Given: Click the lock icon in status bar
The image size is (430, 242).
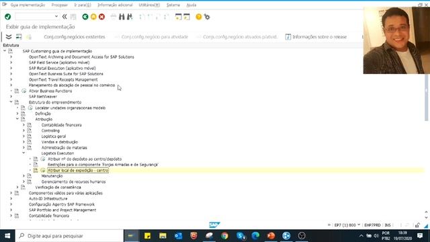Looking at the screenshot, I should tap(417, 225).
